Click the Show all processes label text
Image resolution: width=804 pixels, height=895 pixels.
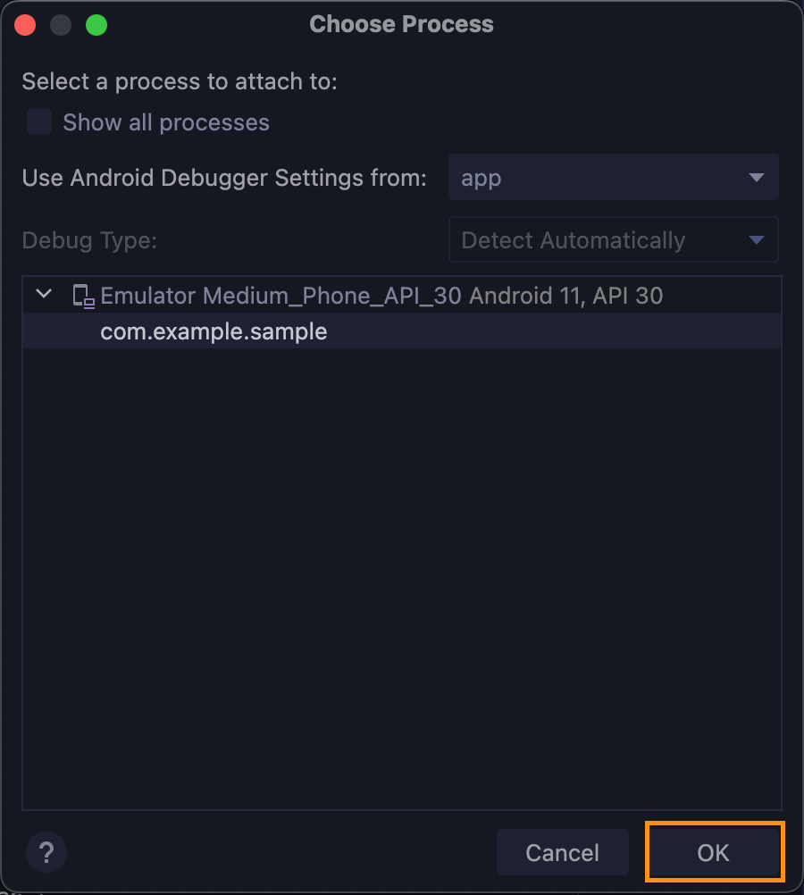coord(164,121)
